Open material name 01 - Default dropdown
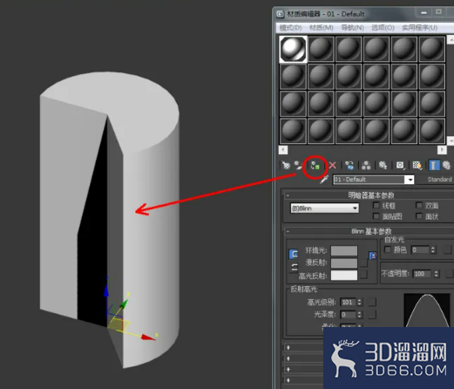The width and height of the screenshot is (454, 389). point(410,180)
